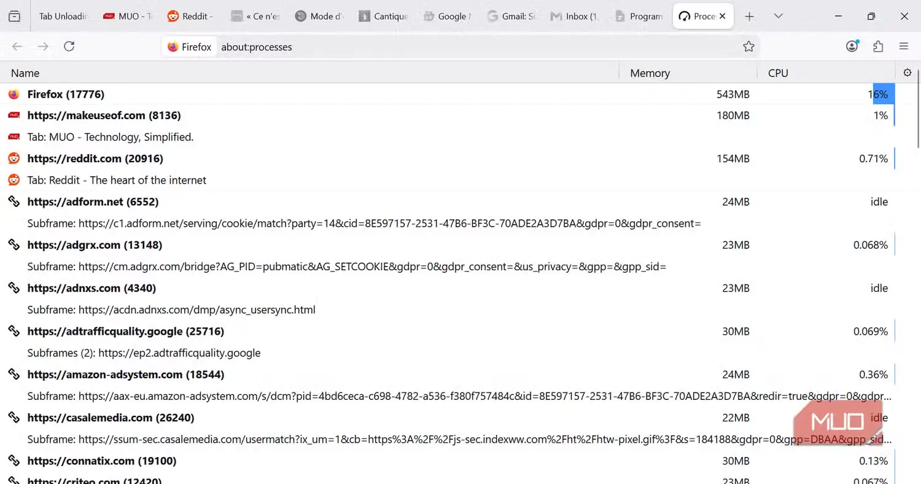Click Subframes (2): ep2.adtrafficquality.google row
The width and height of the screenshot is (921, 484).
[448, 353]
